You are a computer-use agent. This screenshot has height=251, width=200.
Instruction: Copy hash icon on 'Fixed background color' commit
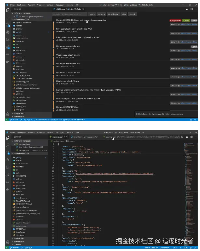pyautogui.click(x=179, y=33)
